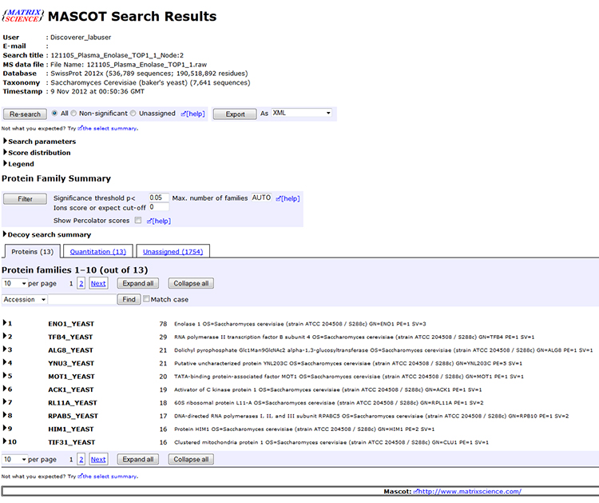
Task: Click the Significance threshold input field
Action: [159, 198]
